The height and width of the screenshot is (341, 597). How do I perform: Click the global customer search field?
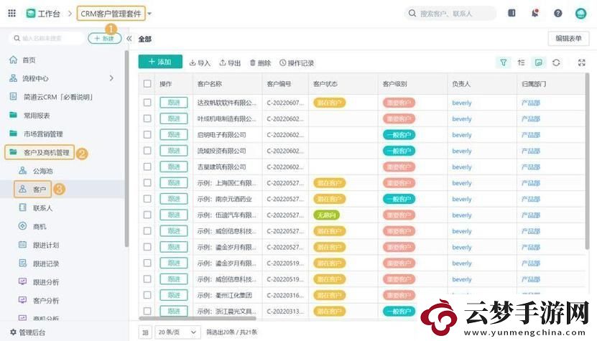[450, 14]
